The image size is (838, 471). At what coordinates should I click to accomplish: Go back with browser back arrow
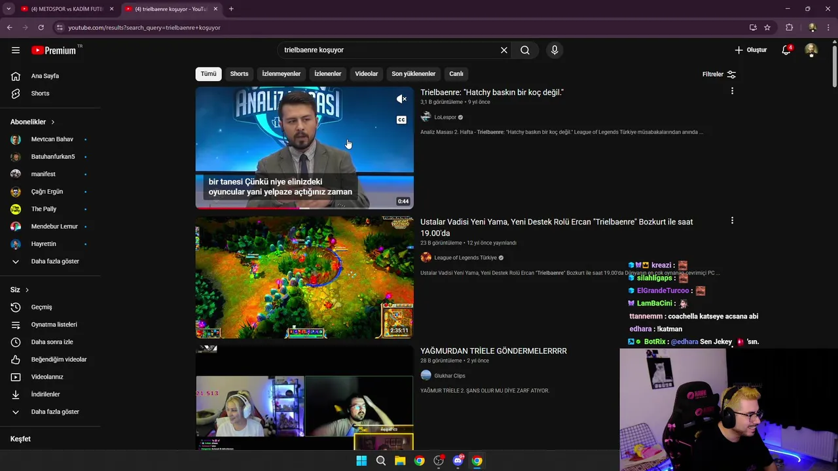pos(9,27)
